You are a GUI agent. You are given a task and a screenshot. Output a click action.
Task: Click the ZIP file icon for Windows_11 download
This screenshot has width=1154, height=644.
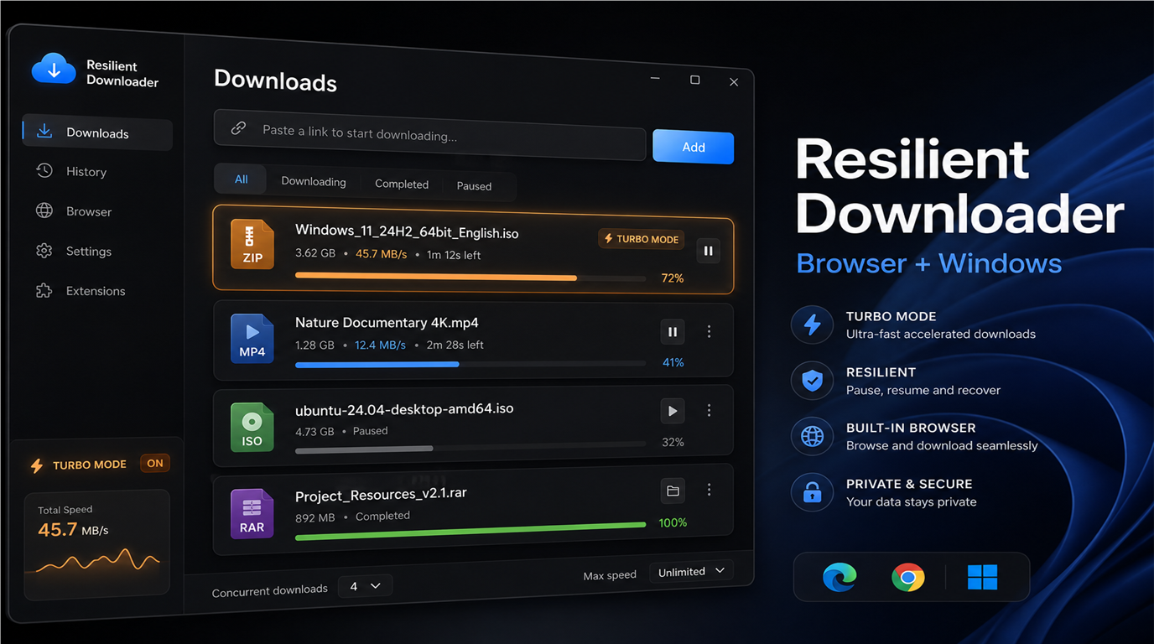(x=252, y=244)
